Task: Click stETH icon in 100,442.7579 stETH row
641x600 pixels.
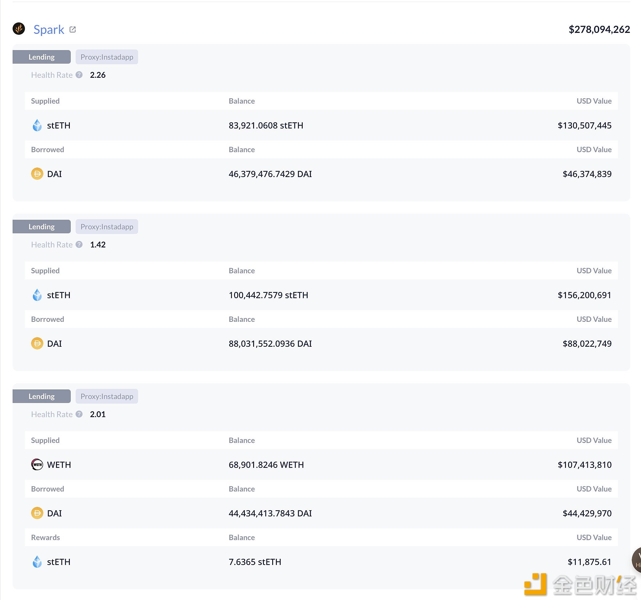Action: pos(37,295)
